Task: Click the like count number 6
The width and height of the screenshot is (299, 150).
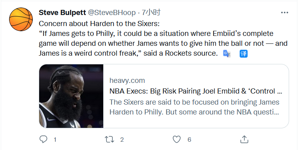Action: [x=189, y=140]
